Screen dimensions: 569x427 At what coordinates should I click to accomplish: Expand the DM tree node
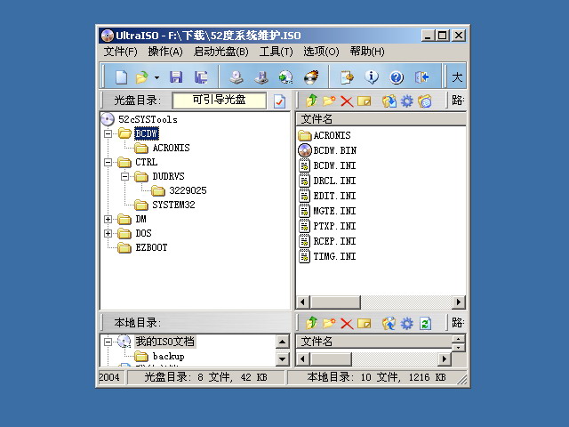click(x=108, y=219)
